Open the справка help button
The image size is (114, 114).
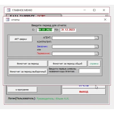click(94, 64)
